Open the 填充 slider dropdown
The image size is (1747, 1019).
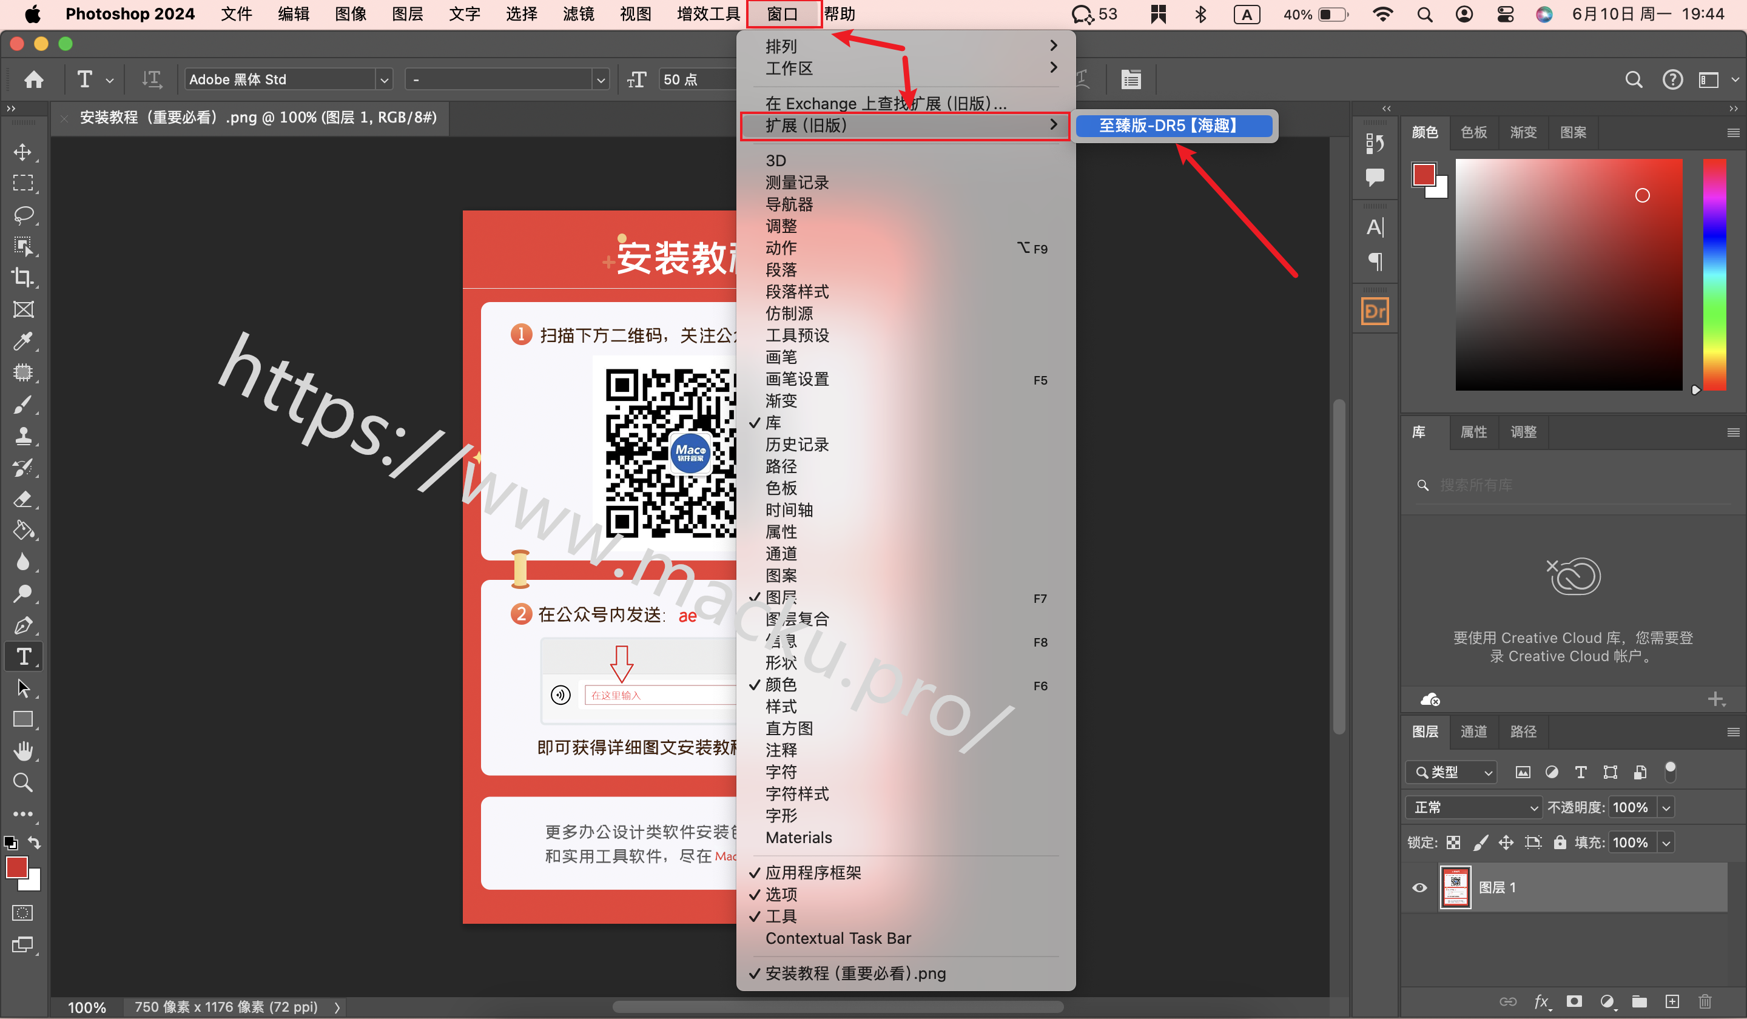coord(1666,842)
